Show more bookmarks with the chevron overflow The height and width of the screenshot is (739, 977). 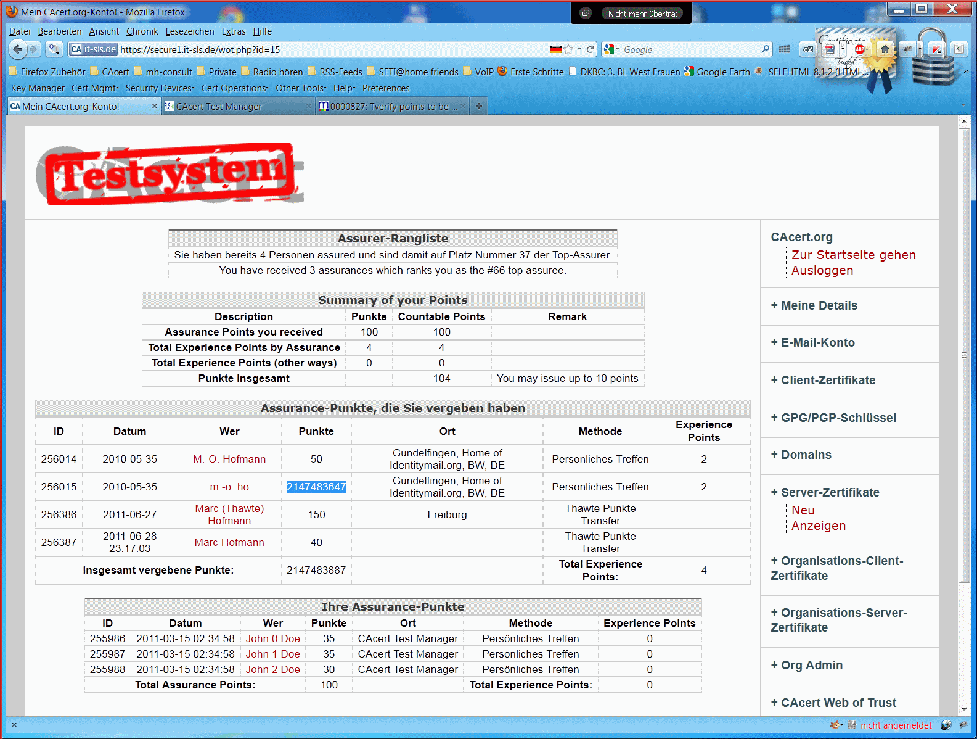tap(966, 72)
